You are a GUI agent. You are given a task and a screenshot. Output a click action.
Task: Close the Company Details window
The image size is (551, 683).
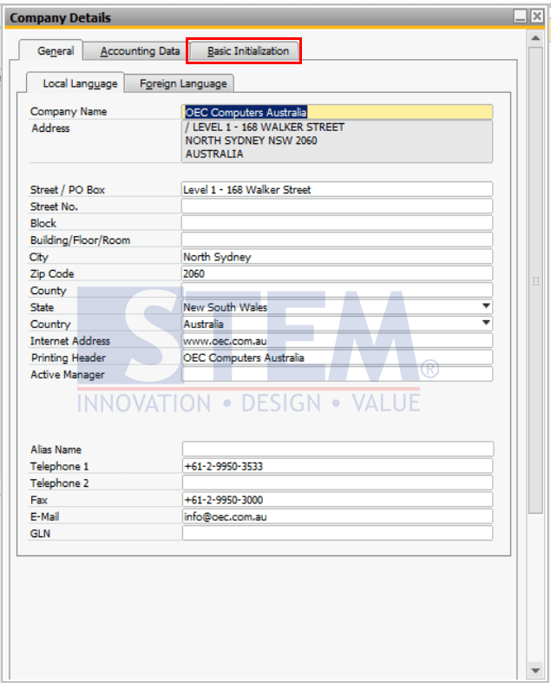[537, 16]
